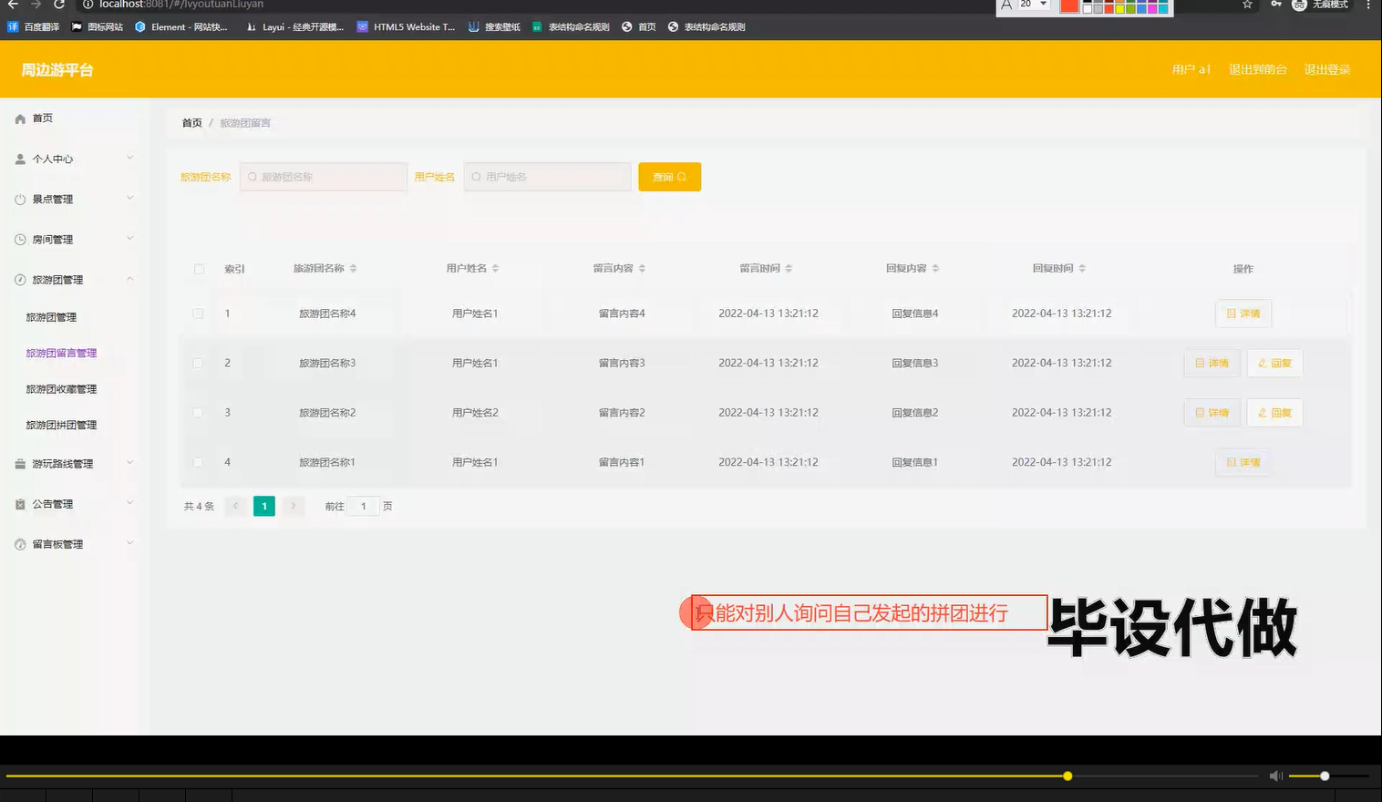Viewport: 1382px width, 802px height.
Task: Click the icon beside 公告管理
Action: point(20,504)
